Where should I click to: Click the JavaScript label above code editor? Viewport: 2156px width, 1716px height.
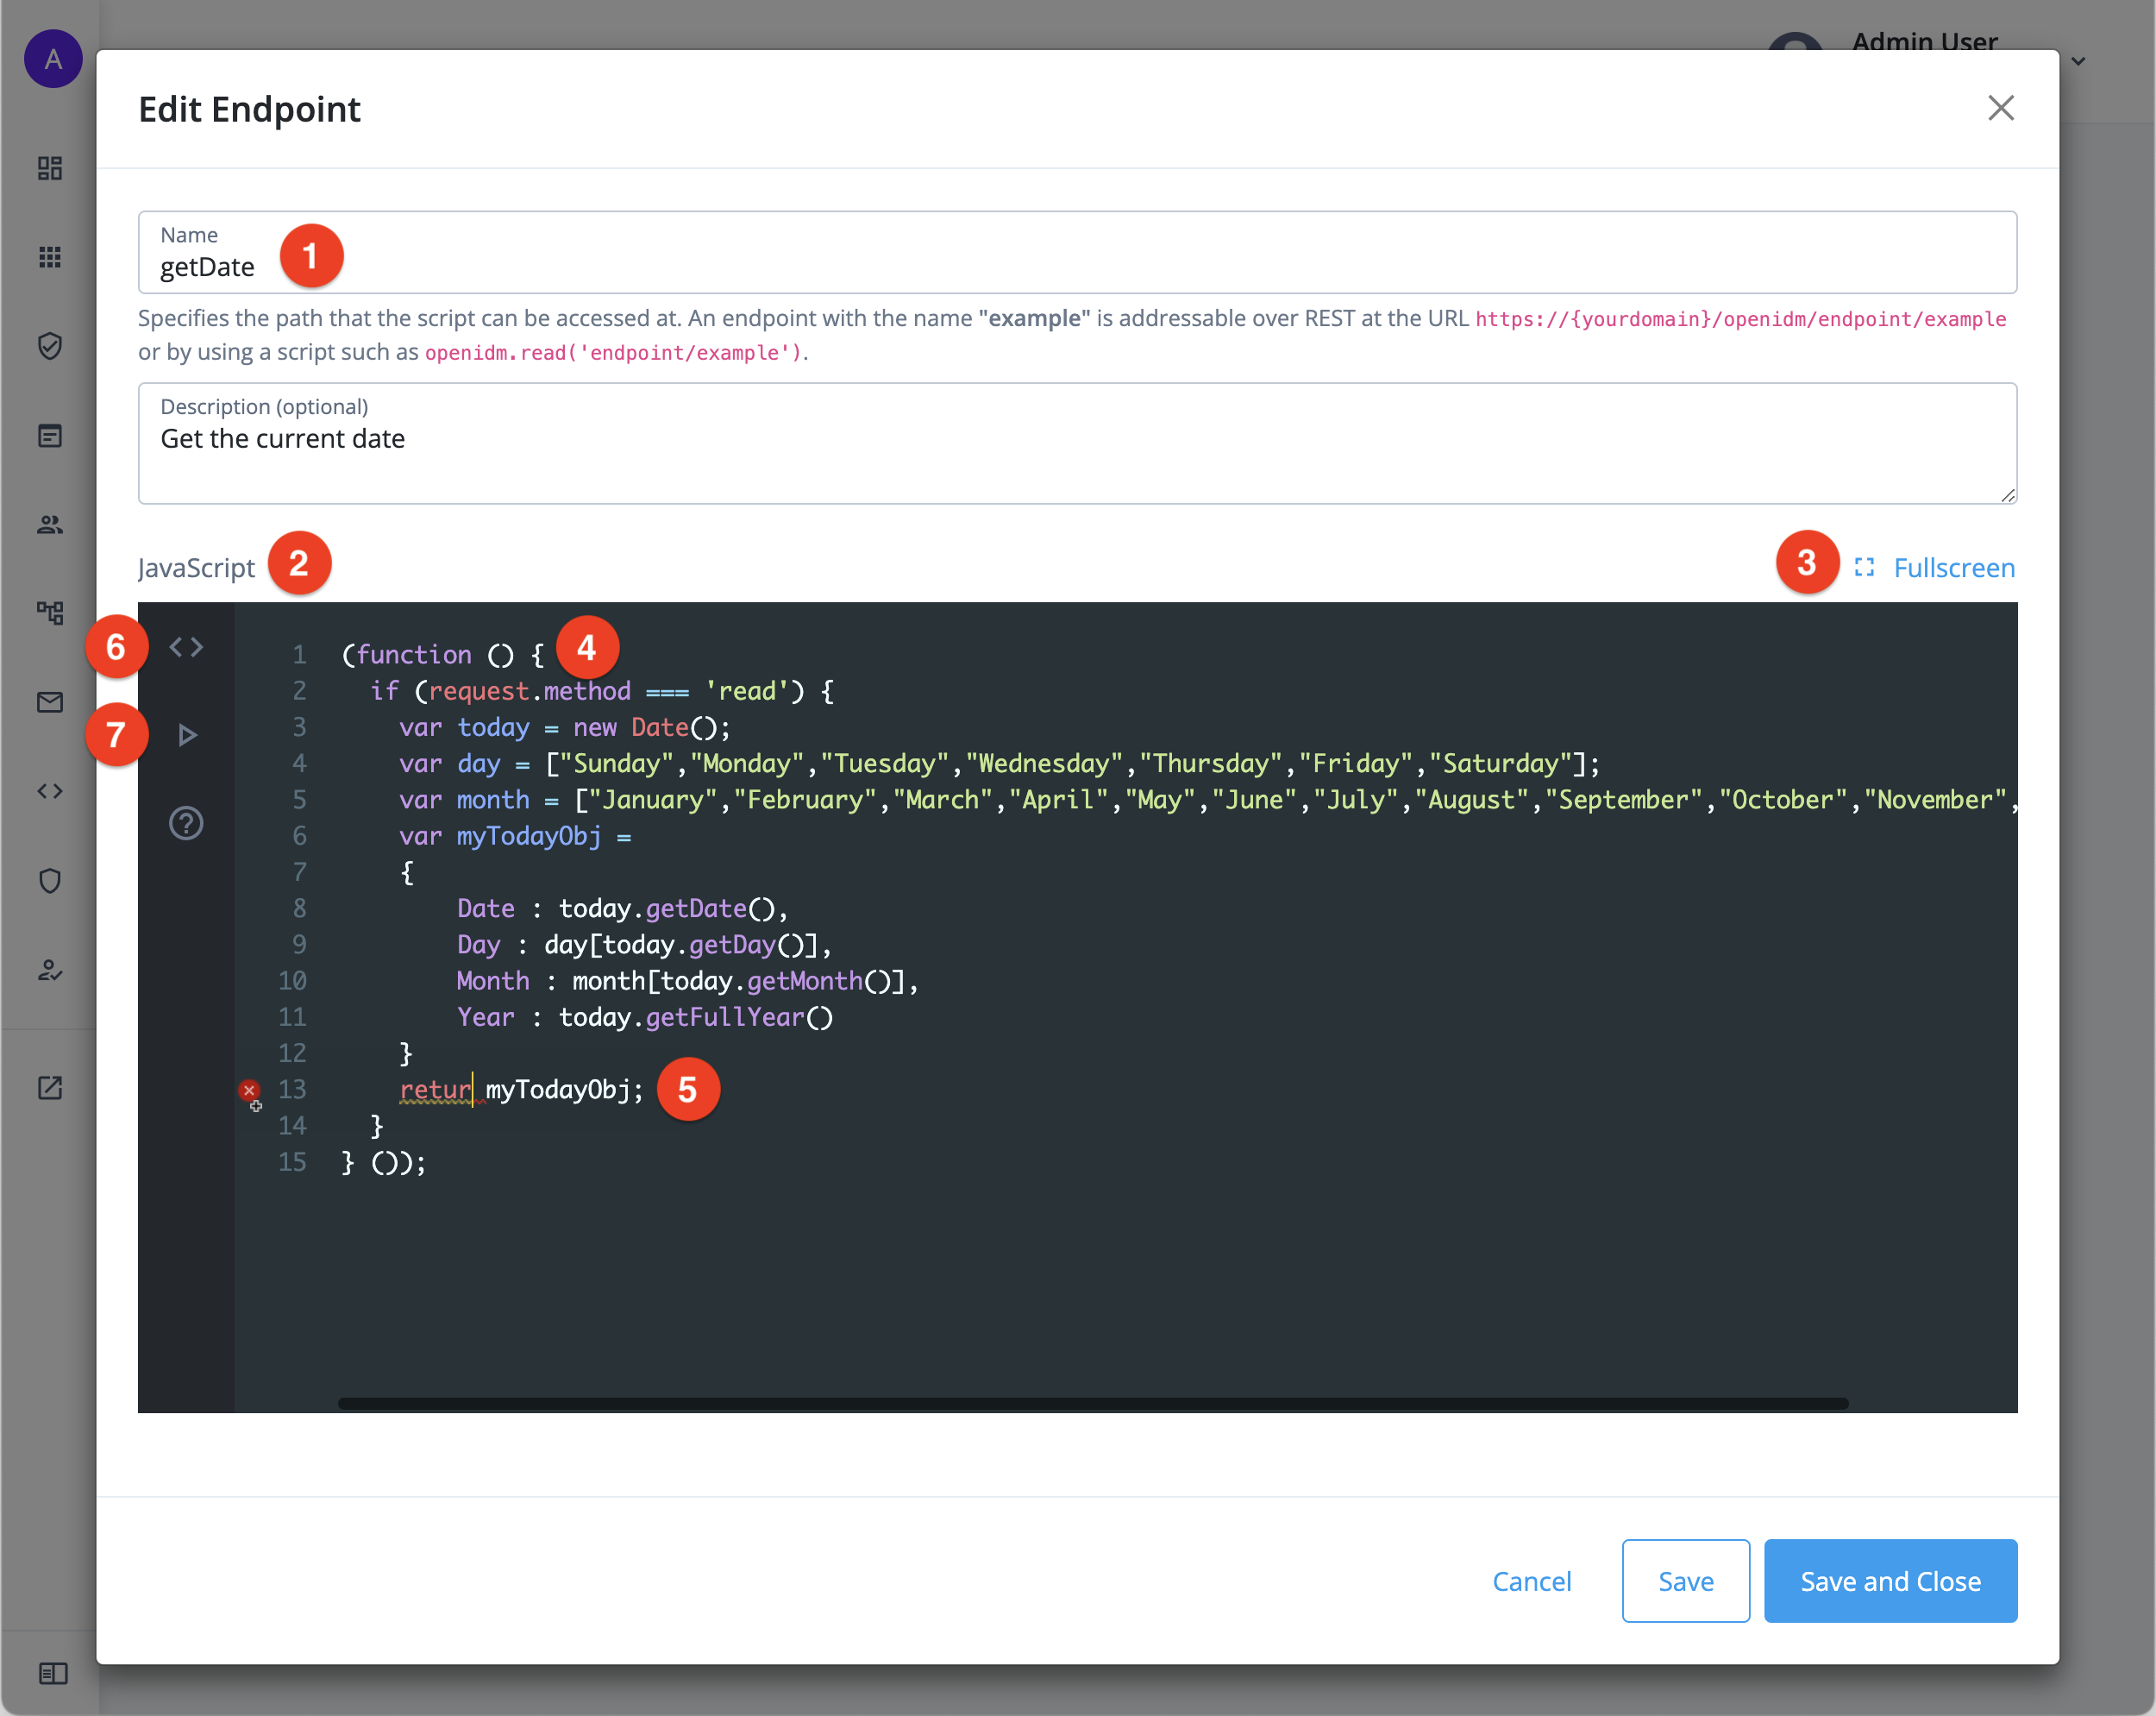197,568
